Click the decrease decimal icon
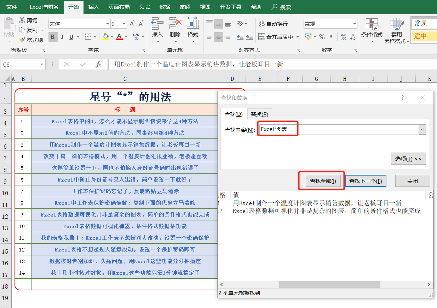 [x=353, y=37]
